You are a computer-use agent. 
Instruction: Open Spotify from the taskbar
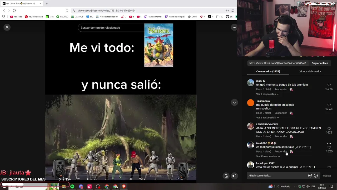72,187
